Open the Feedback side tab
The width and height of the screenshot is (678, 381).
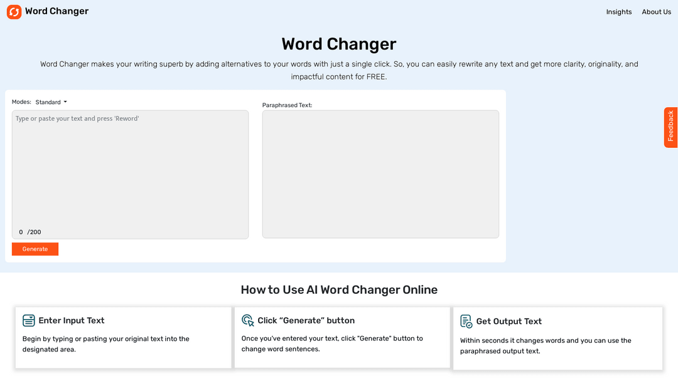coord(670,127)
